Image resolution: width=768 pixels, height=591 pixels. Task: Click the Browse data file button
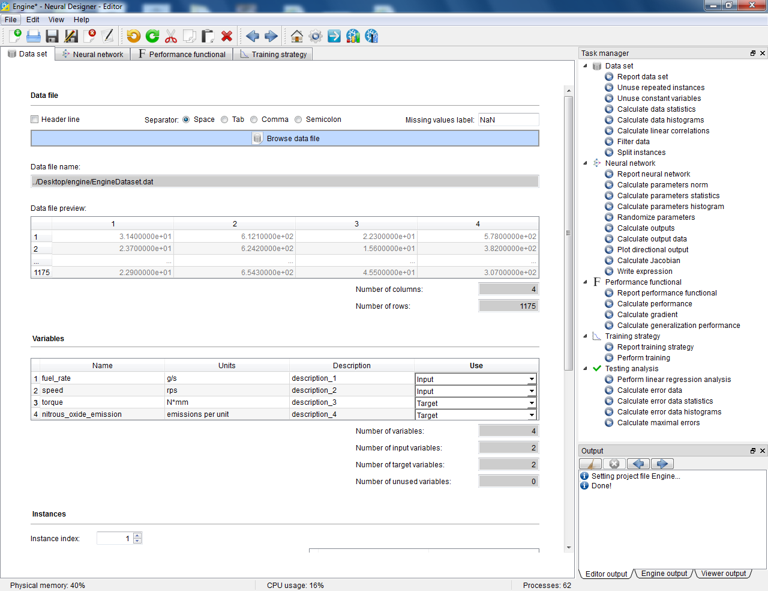point(285,138)
